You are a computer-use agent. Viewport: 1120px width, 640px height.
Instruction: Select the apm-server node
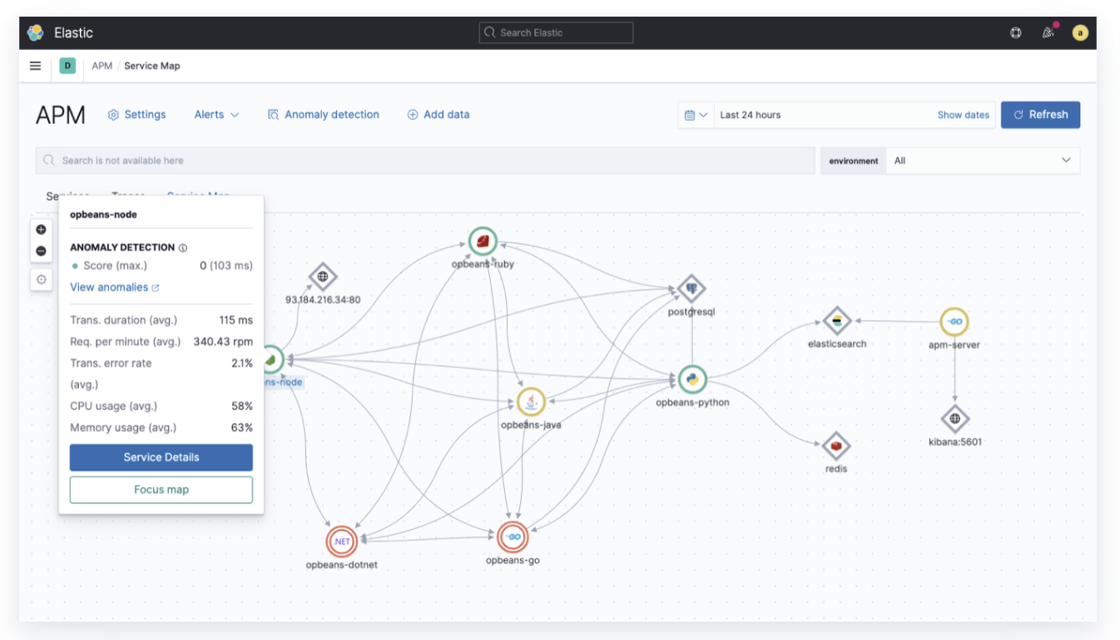954,322
